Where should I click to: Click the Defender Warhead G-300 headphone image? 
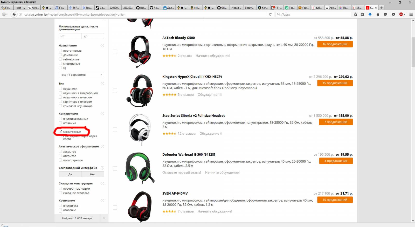[x=140, y=168]
